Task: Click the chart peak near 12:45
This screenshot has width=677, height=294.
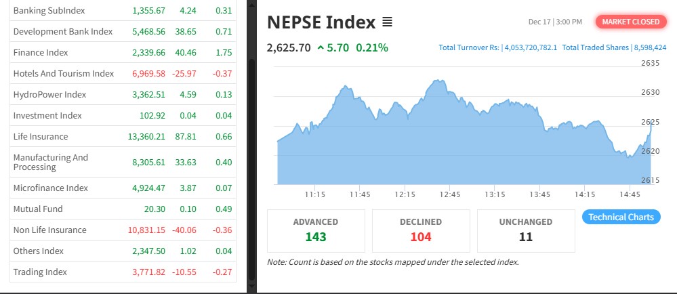Action: click(436, 81)
